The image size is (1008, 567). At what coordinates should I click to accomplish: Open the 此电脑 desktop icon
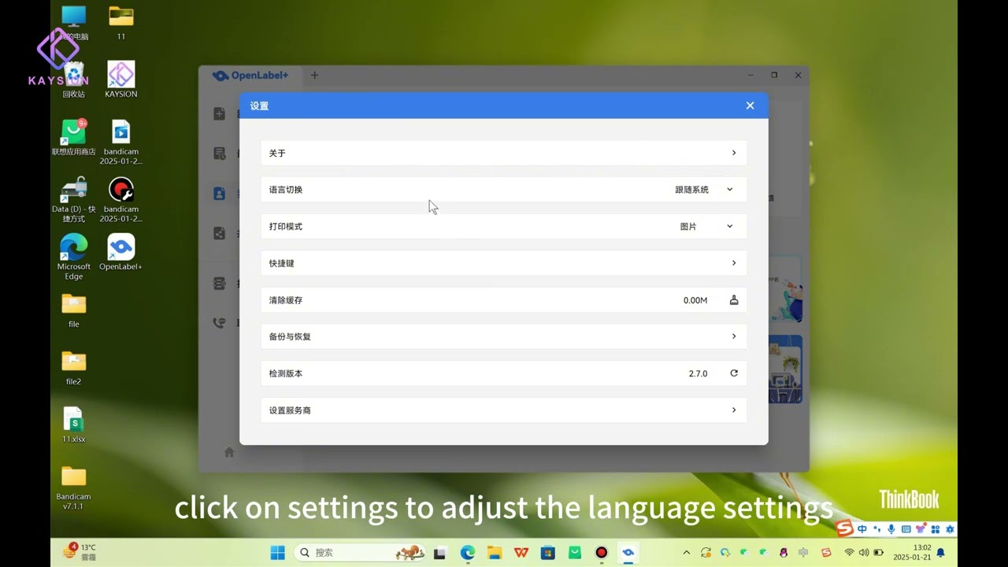[74, 22]
